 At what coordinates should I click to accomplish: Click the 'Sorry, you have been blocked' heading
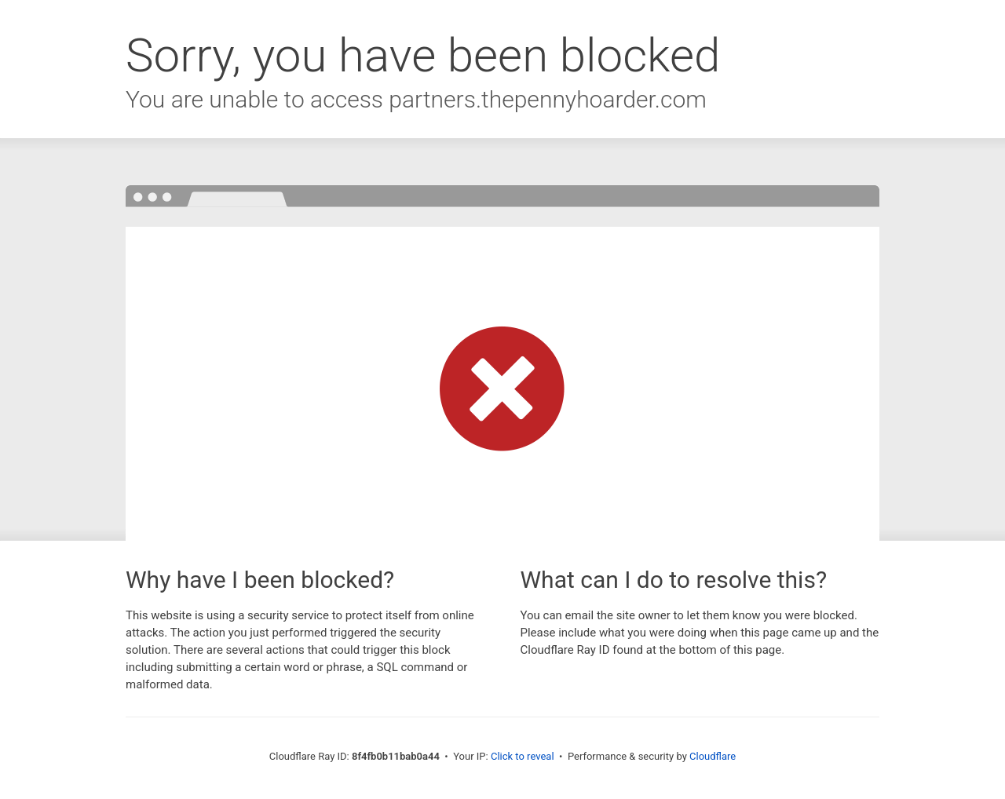(x=422, y=56)
